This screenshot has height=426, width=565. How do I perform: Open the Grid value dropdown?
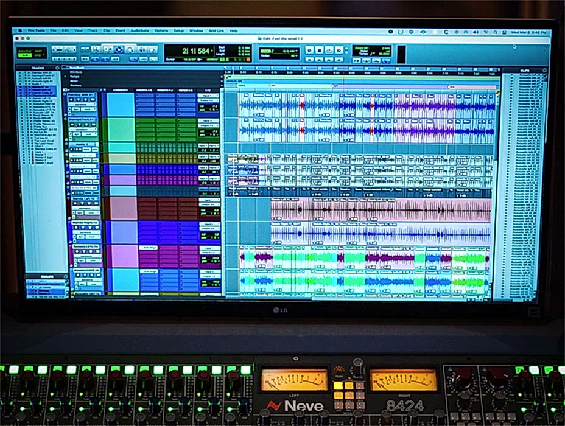tap(296, 51)
